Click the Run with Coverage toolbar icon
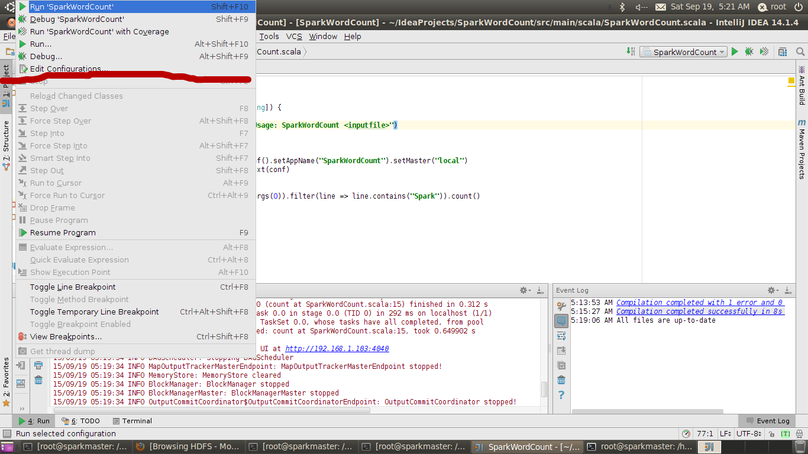The height and width of the screenshot is (454, 808). pos(764,52)
